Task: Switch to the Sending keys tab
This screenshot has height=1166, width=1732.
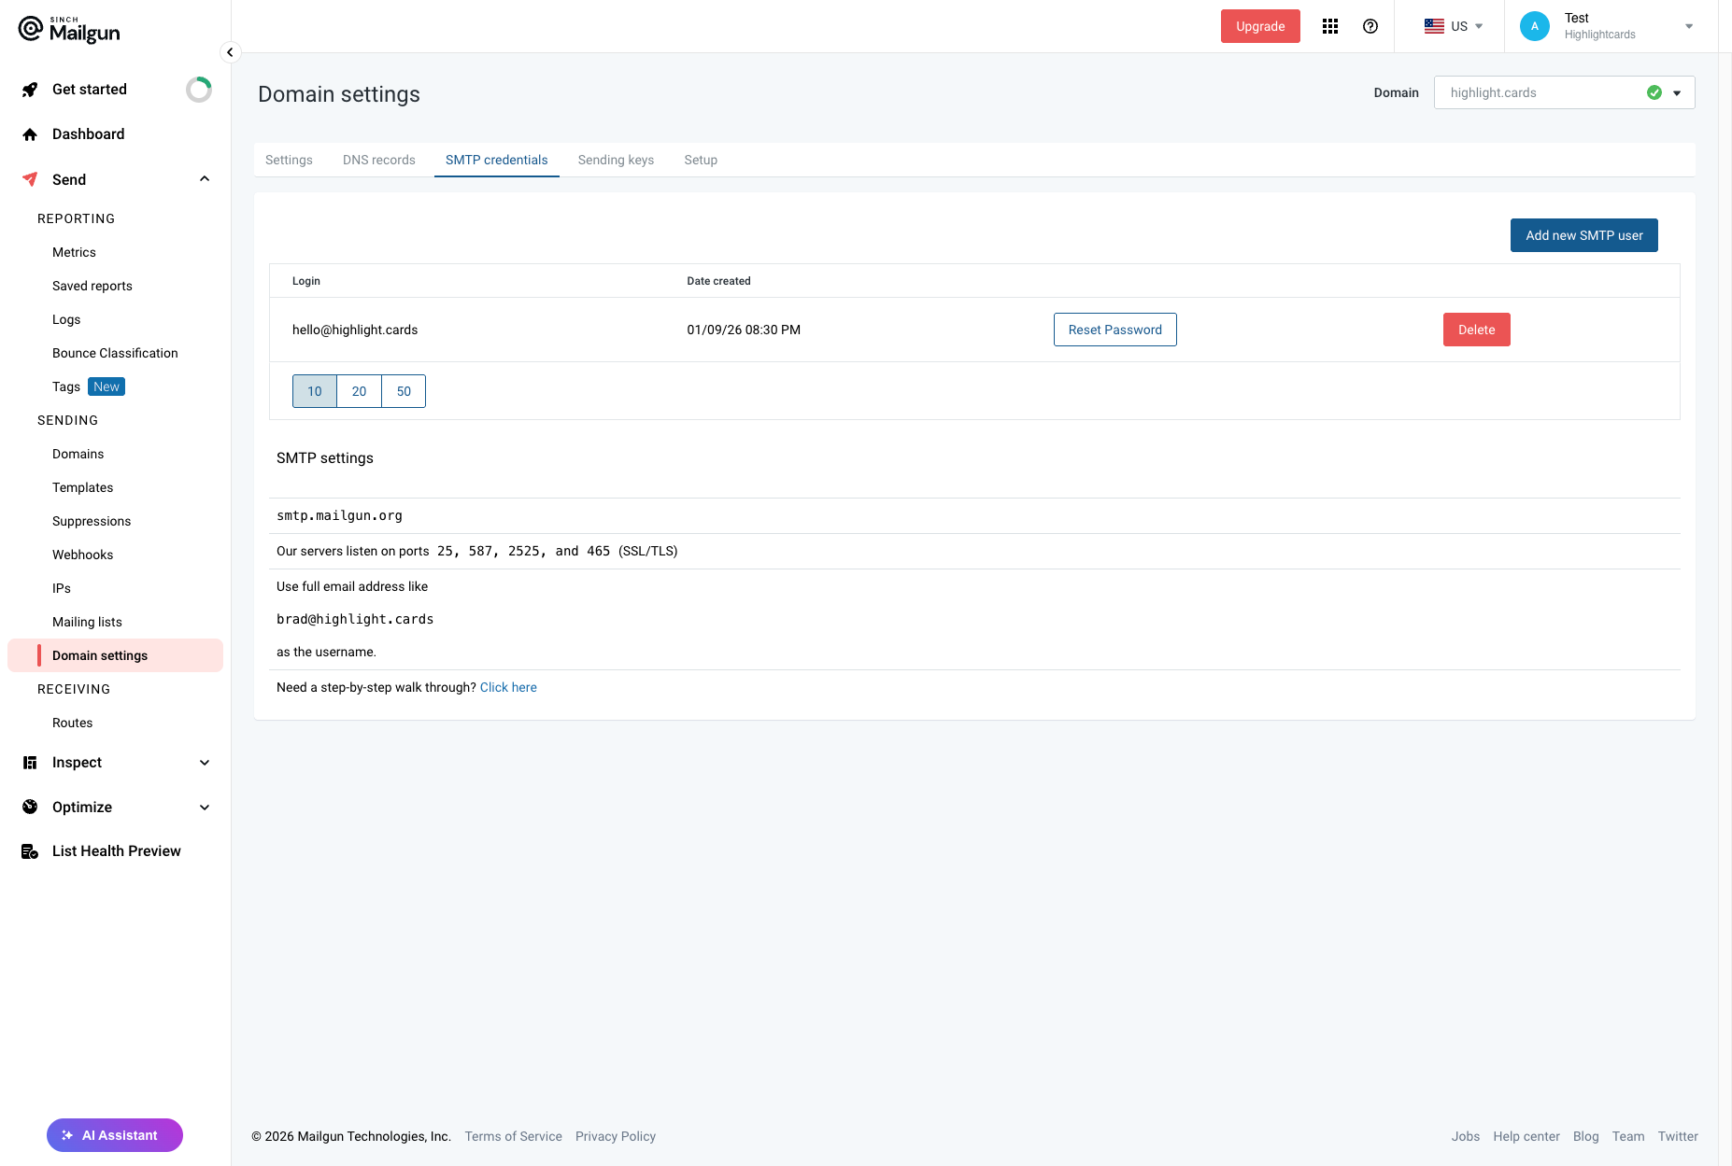Action: tap(616, 160)
